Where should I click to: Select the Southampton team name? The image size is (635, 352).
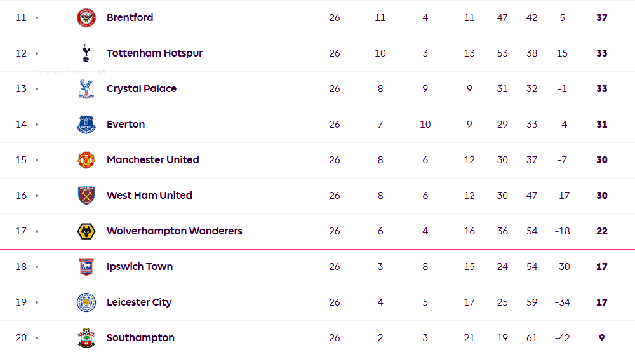pyautogui.click(x=140, y=338)
